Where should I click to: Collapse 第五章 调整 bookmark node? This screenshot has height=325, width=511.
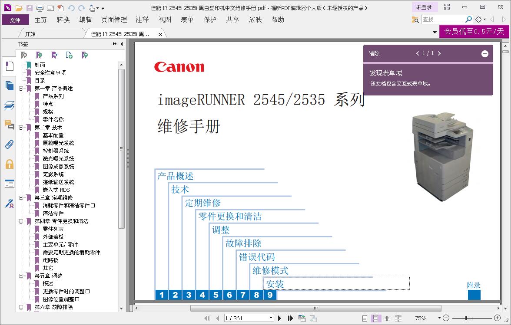click(x=21, y=276)
